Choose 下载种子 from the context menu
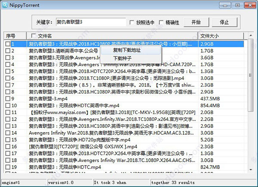The image size is (258, 187). tap(131, 58)
